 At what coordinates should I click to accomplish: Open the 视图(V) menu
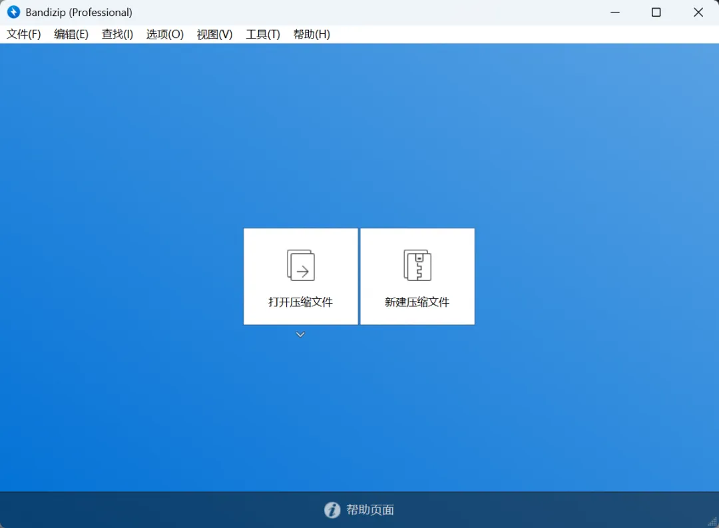pyautogui.click(x=214, y=35)
